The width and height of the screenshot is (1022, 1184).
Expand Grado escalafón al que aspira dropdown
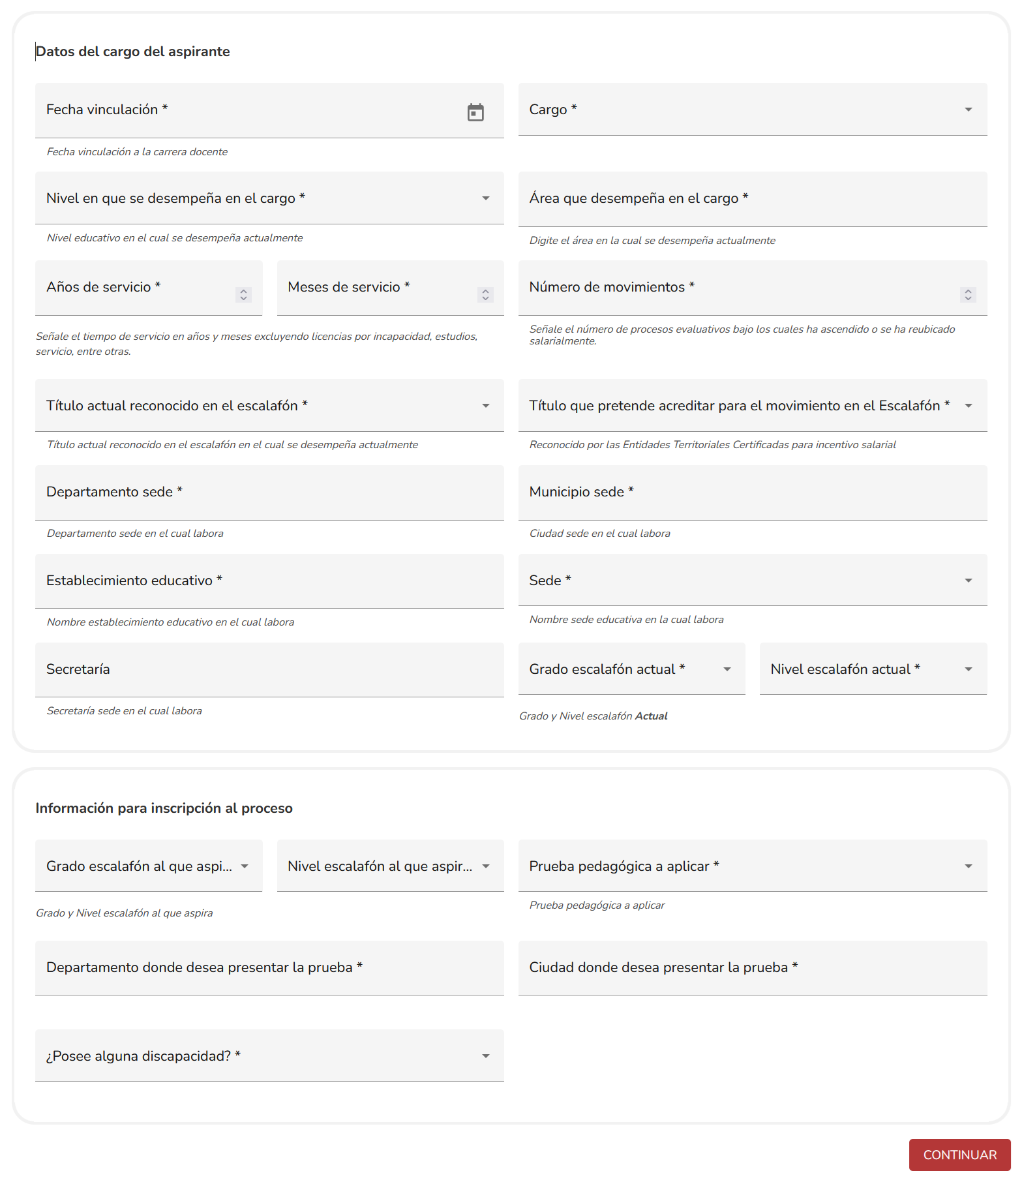click(149, 866)
